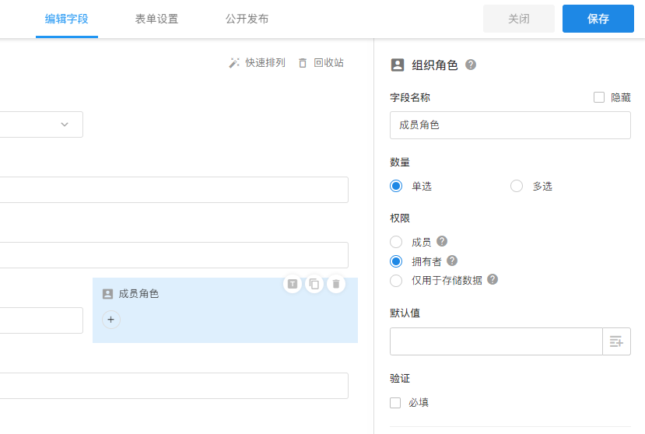Open help icon next to 成员 permission
This screenshot has width=645, height=434.
coord(442,242)
